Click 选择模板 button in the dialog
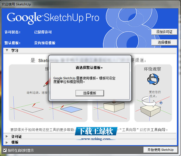Screen dimensions: 181x156 click(90, 93)
